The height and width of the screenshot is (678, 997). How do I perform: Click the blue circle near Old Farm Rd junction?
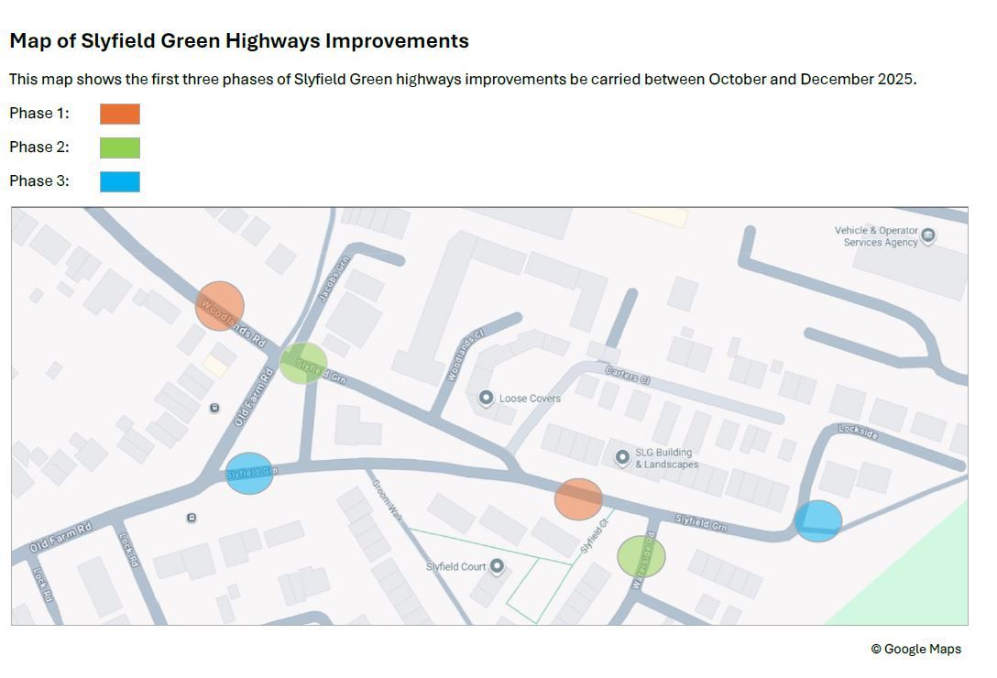250,473
